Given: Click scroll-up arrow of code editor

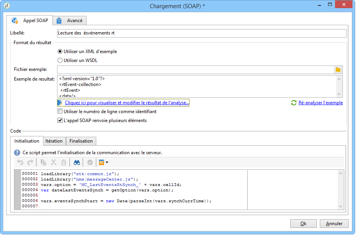Looking at the screenshot, I should 341,173.
